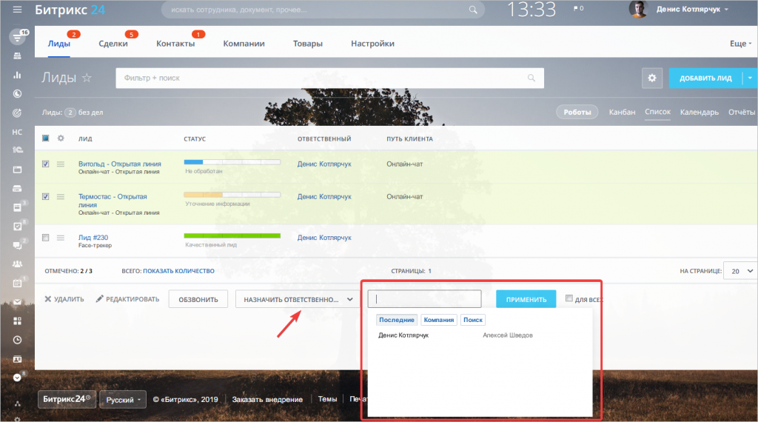Image resolution: width=758 pixels, height=422 pixels.
Task: Switch to Календарь view
Action: point(699,112)
